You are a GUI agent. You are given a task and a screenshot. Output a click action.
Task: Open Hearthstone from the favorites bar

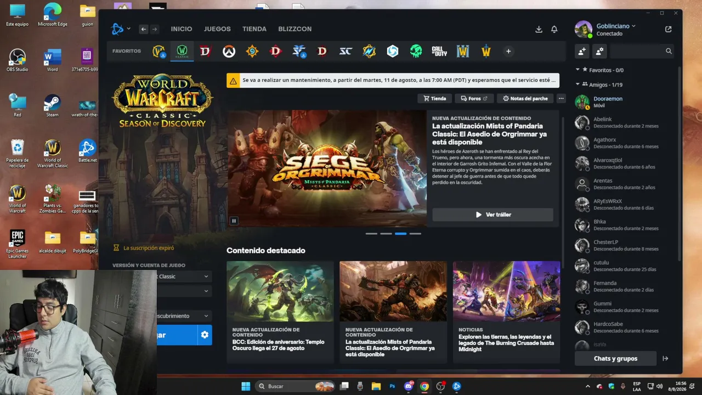[x=252, y=52]
